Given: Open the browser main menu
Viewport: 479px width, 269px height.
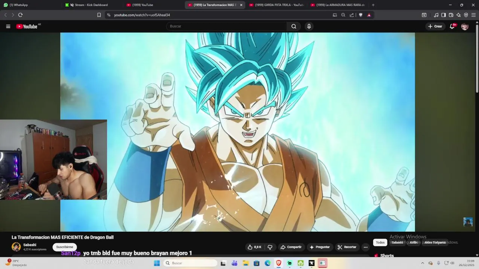Looking at the screenshot, I should (x=473, y=15).
